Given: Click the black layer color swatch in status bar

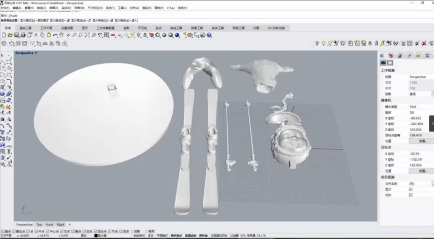Looking at the screenshot, I should [96, 236].
